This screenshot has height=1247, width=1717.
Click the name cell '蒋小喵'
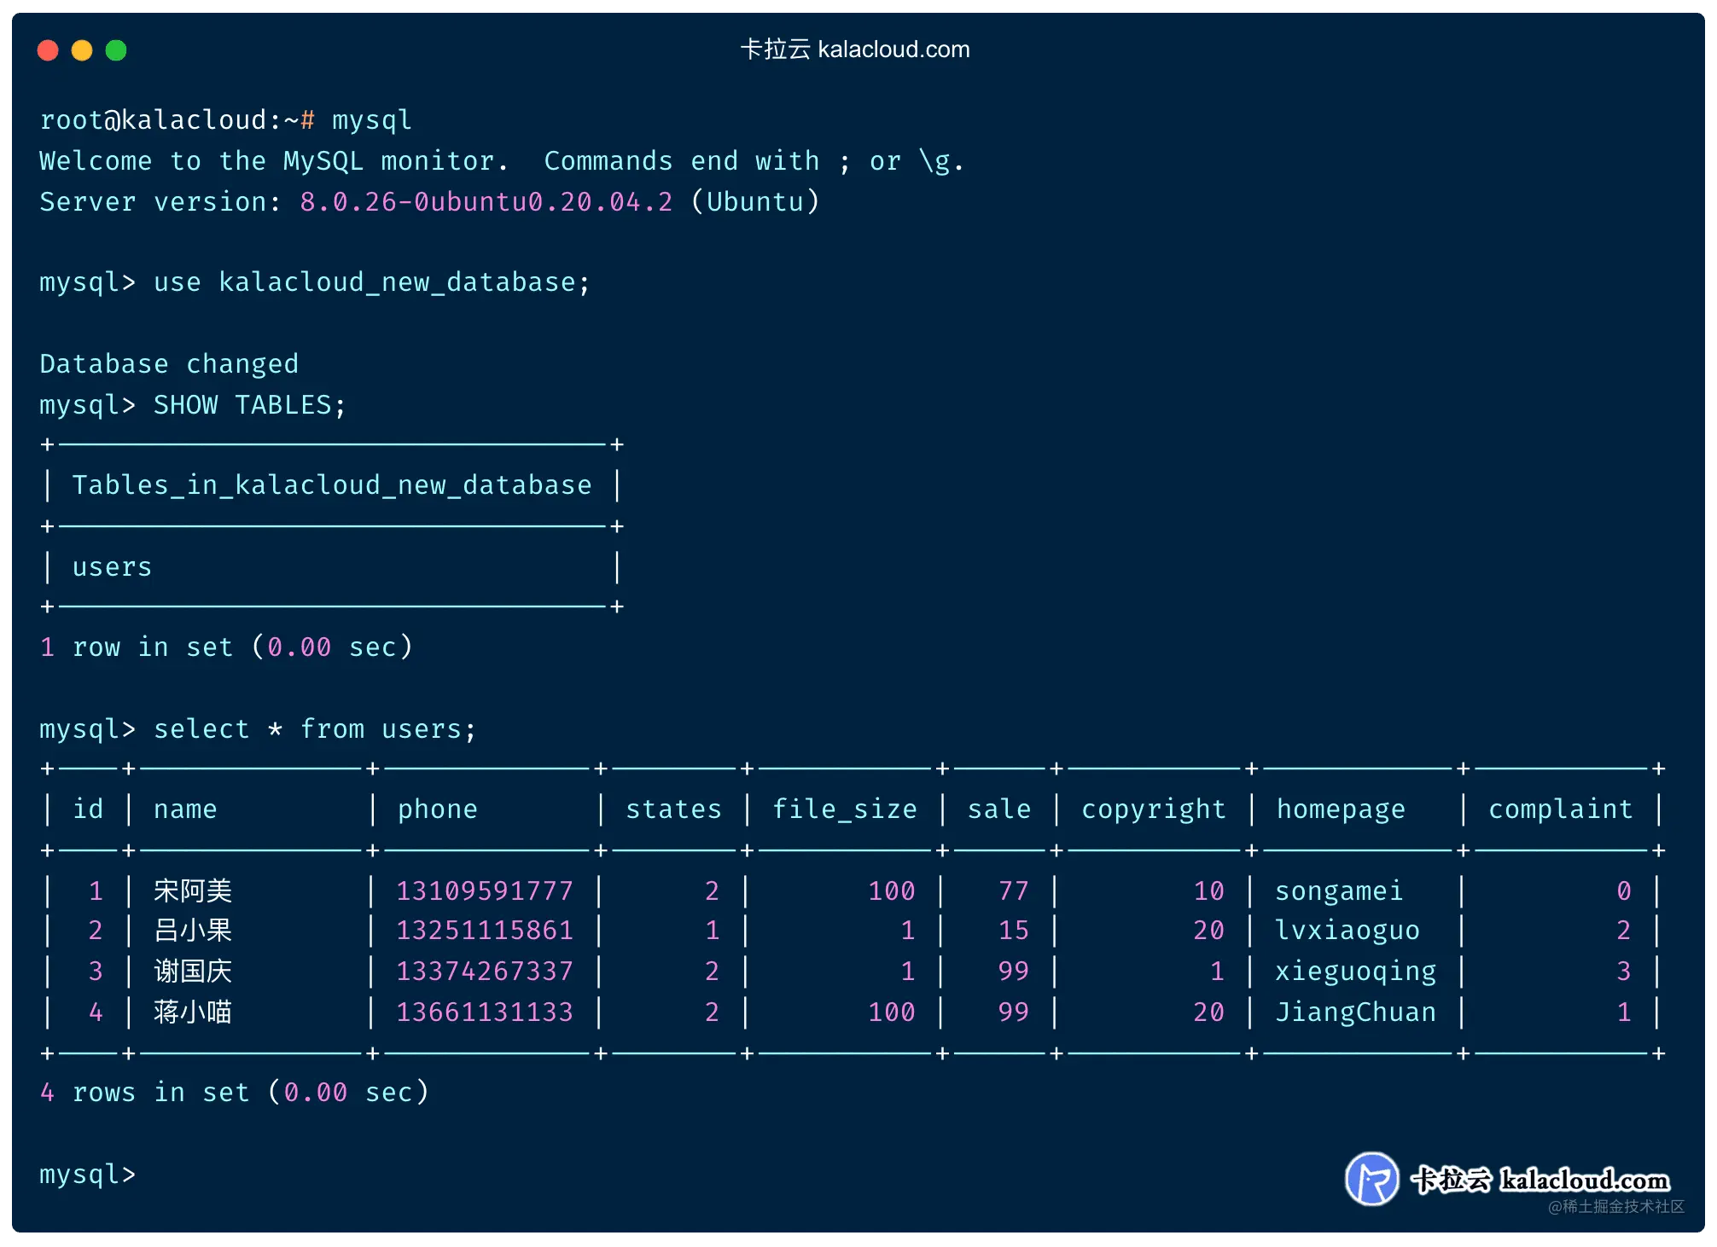click(x=193, y=1012)
